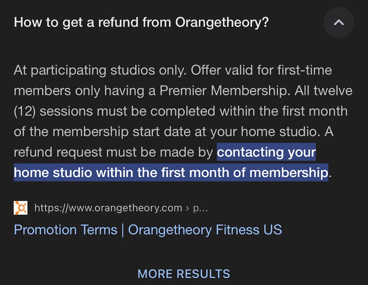Viewport: 368px width, 285px height.
Task: Open the Promotion Terms Orangetheory link
Action: 147,230
